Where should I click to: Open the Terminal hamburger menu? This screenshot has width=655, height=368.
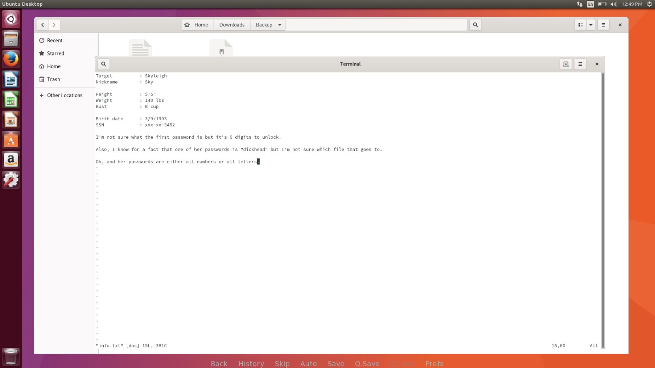(580, 64)
